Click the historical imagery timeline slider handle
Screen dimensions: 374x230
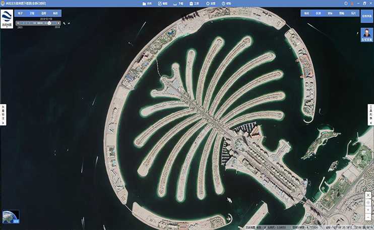coord(49,23)
